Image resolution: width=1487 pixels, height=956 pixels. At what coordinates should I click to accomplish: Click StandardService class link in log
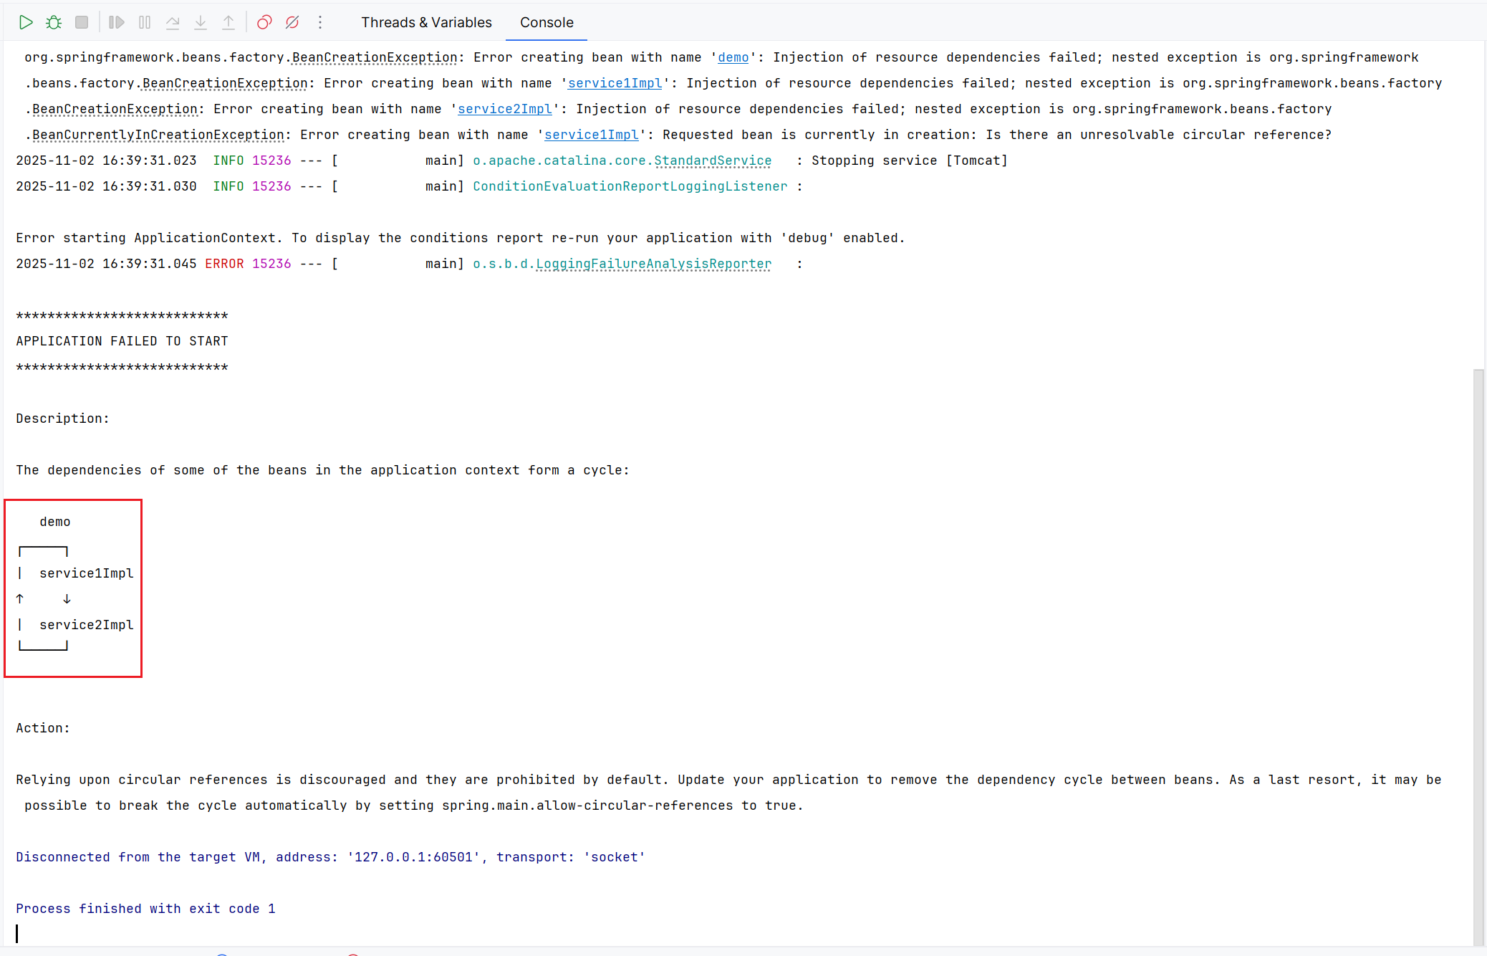point(713,161)
